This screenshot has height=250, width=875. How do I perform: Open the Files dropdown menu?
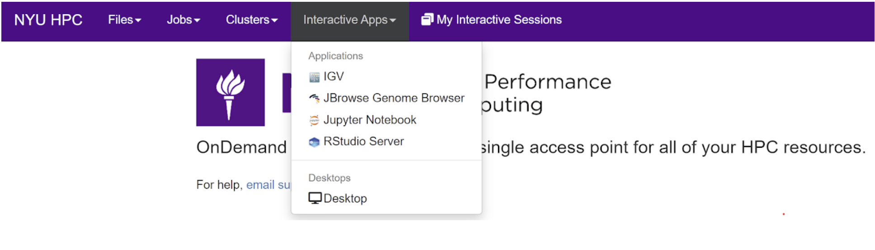(x=124, y=20)
